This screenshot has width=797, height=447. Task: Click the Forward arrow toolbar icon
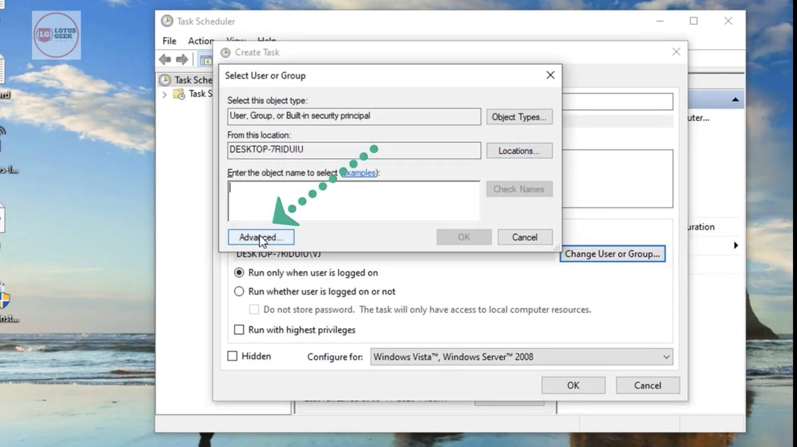(x=182, y=60)
